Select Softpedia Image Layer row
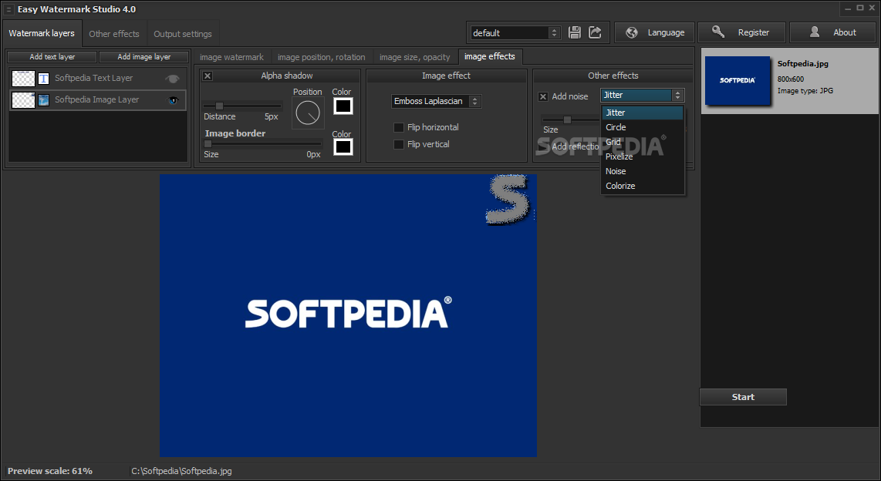Image resolution: width=881 pixels, height=481 pixels. click(x=98, y=100)
